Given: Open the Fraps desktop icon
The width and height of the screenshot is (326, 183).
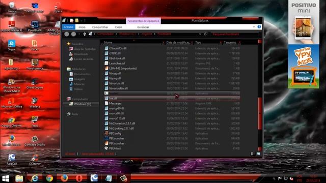Looking at the screenshot, I should click(x=35, y=122).
